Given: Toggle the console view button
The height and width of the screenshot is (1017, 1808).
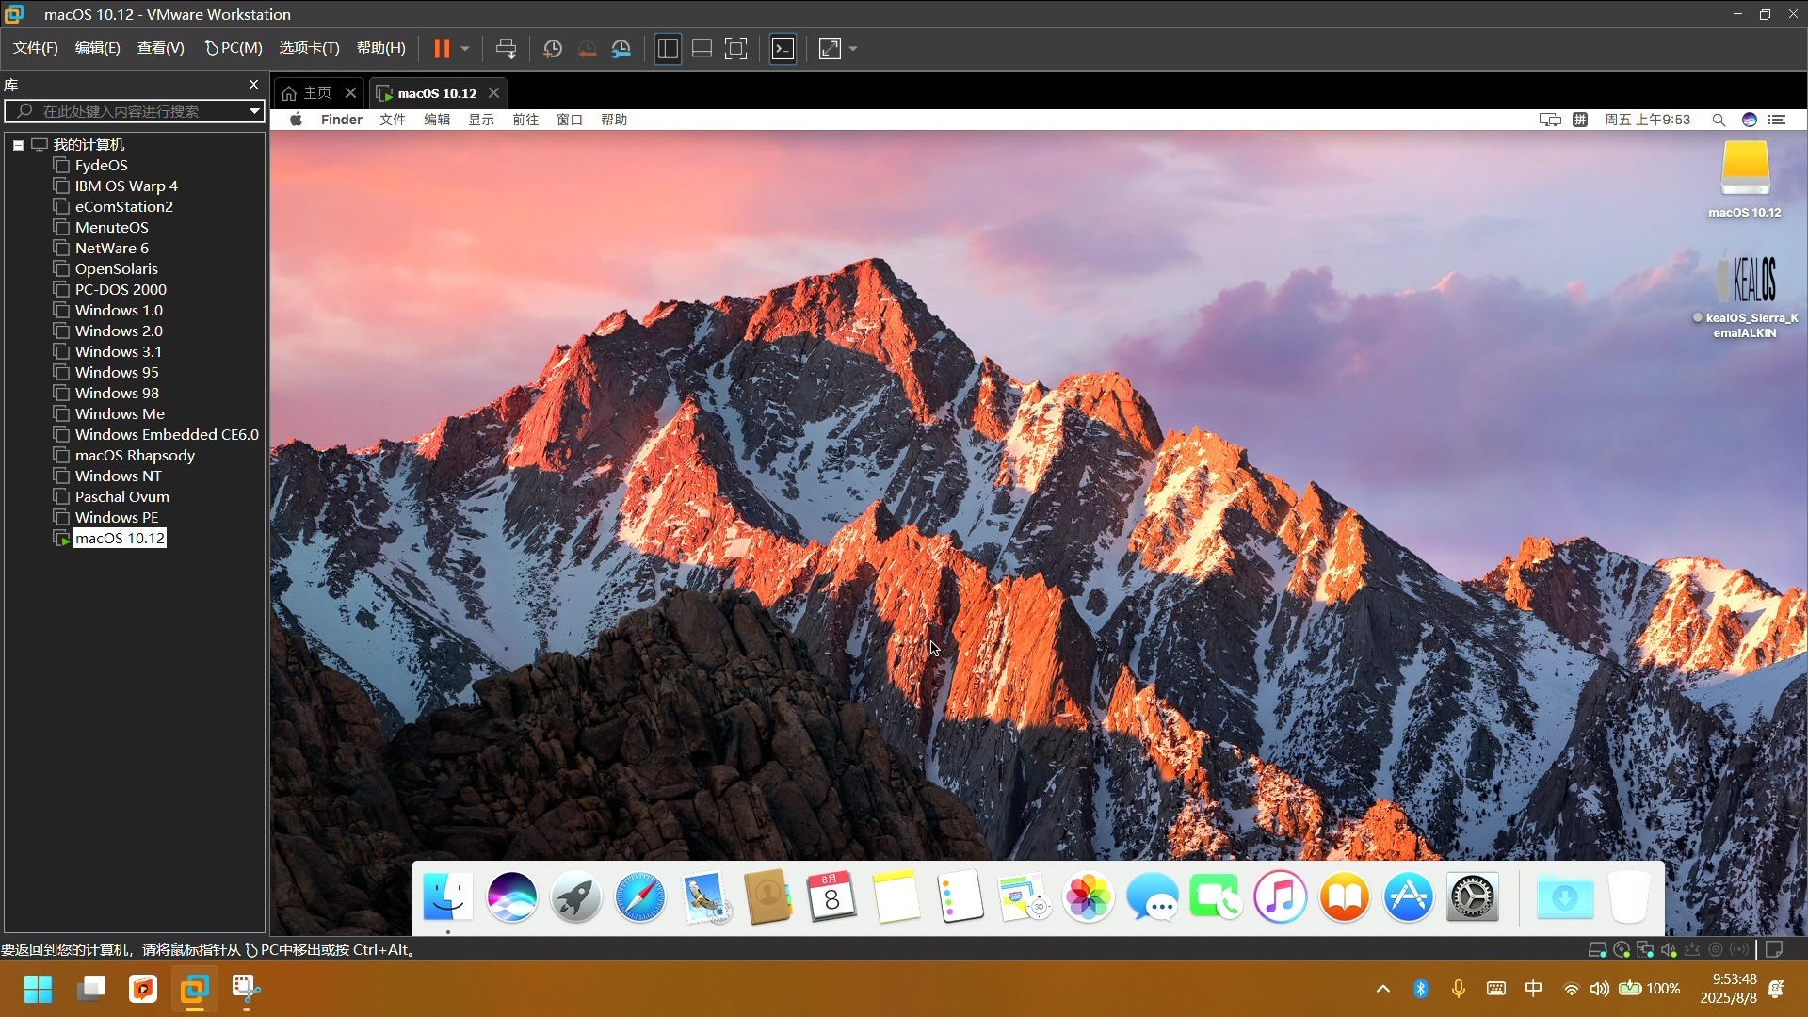Looking at the screenshot, I should (x=783, y=49).
